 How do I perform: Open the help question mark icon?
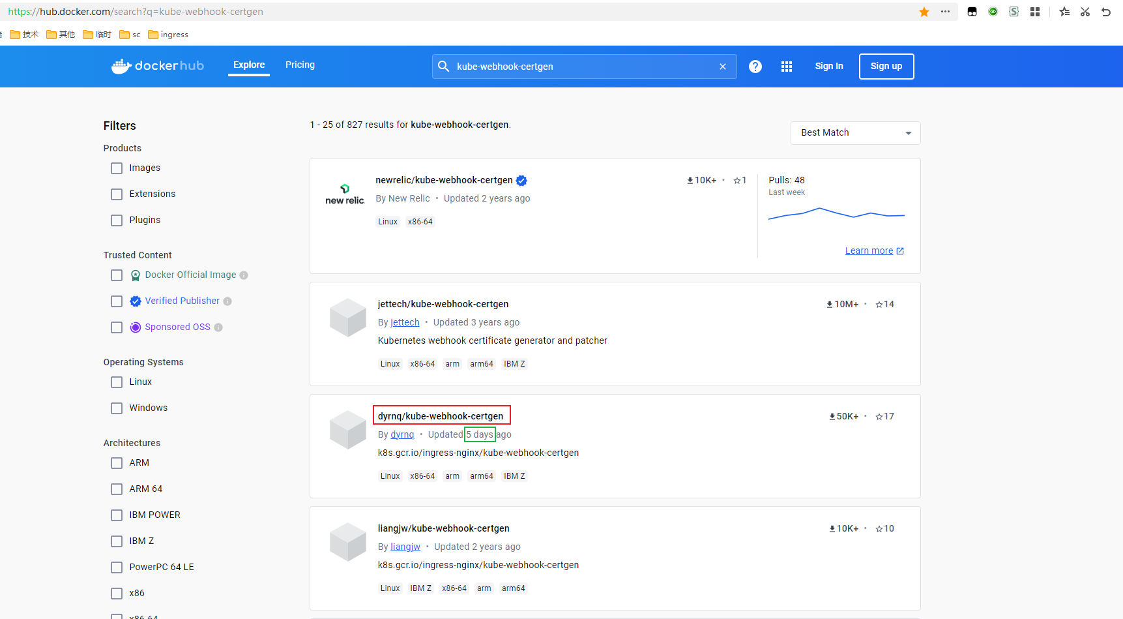(x=755, y=67)
